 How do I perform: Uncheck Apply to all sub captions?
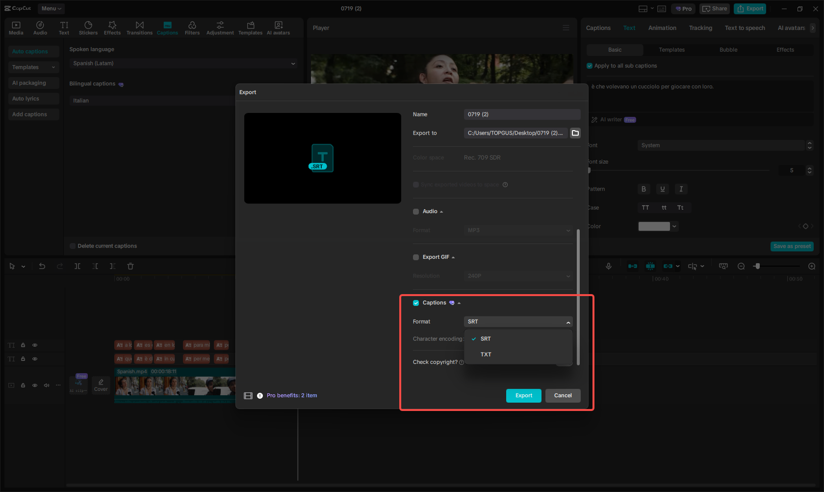point(589,65)
